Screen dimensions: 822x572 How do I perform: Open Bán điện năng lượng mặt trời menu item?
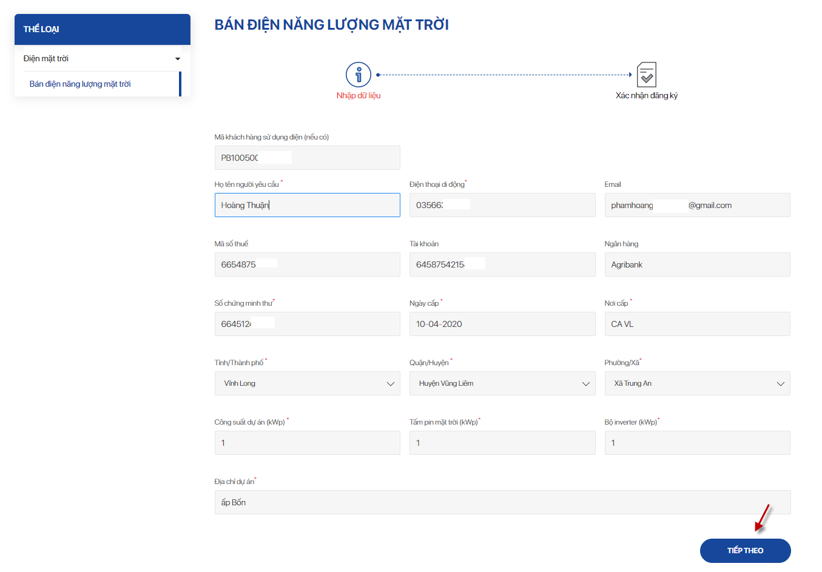click(x=80, y=84)
